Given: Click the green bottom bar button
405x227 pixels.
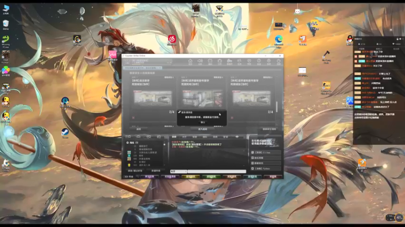Looking at the screenshot, I should (x=211, y=177).
